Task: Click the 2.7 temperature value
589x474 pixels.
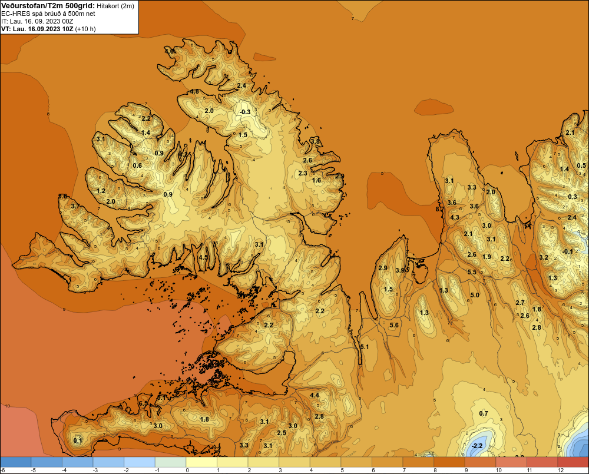Action: click(x=520, y=303)
